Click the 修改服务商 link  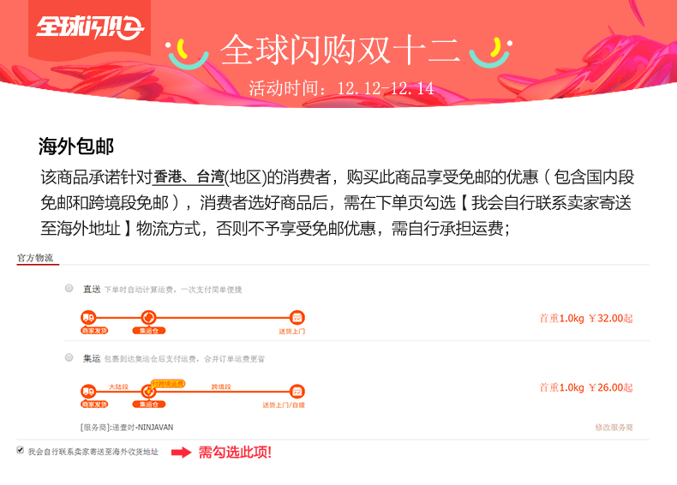614,427
